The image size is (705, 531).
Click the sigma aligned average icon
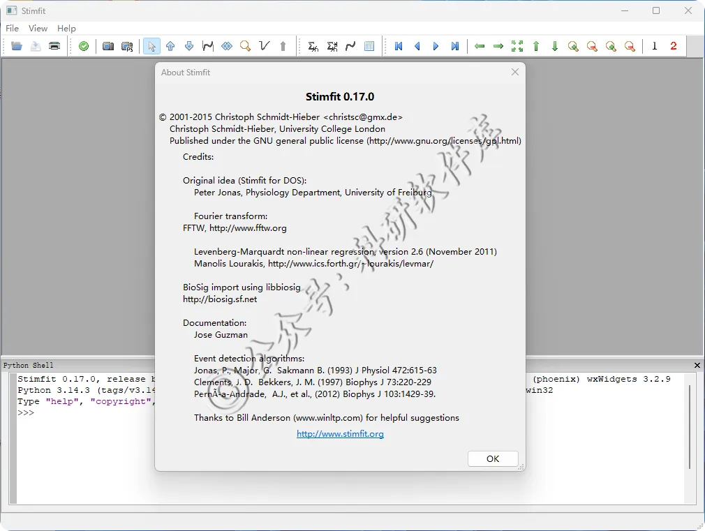coord(332,46)
